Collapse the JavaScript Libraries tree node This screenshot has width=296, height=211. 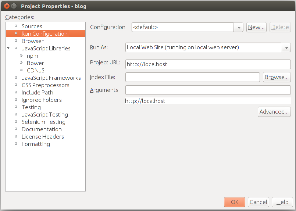pyautogui.click(x=8, y=48)
